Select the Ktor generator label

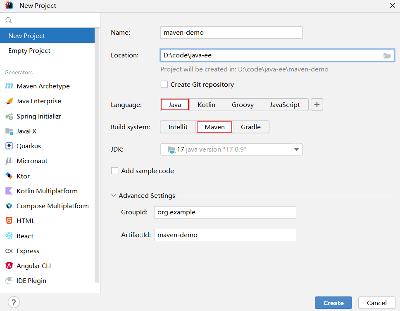point(23,176)
